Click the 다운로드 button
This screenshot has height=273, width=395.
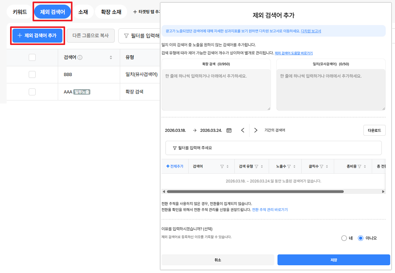374,130
